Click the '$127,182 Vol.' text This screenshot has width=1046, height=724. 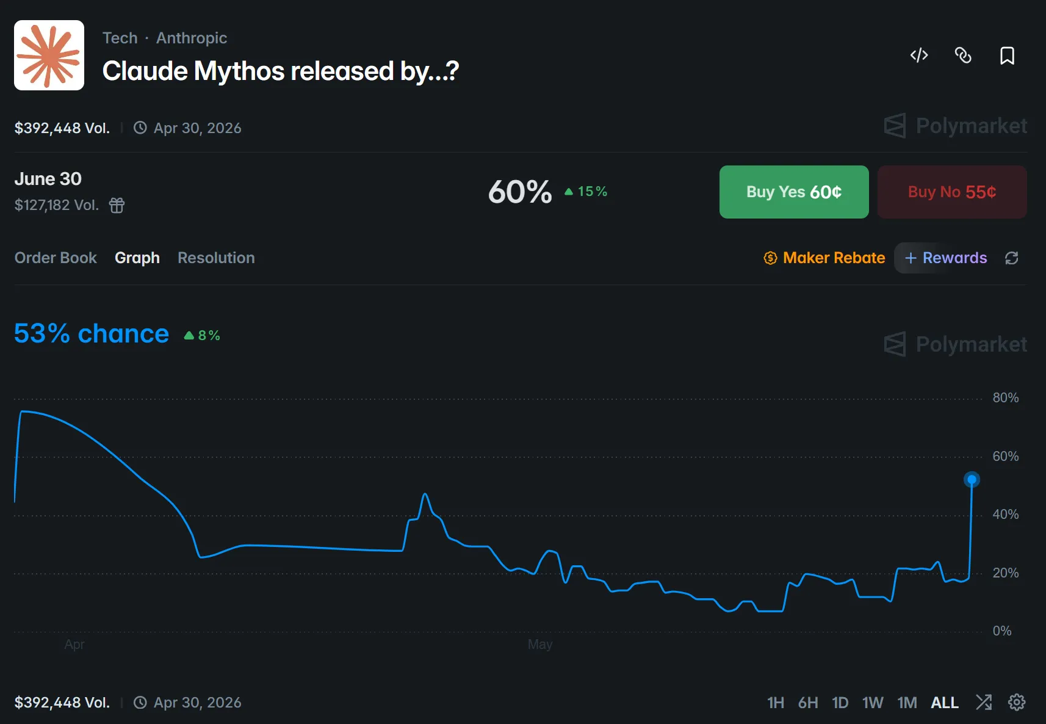(x=57, y=205)
